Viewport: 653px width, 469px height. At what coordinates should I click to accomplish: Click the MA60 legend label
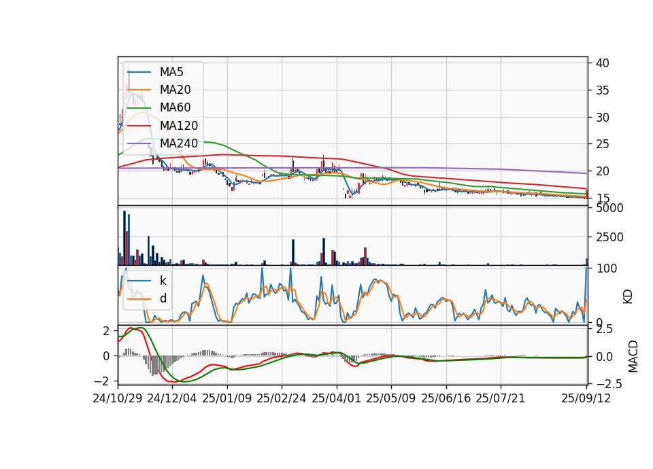[175, 108]
